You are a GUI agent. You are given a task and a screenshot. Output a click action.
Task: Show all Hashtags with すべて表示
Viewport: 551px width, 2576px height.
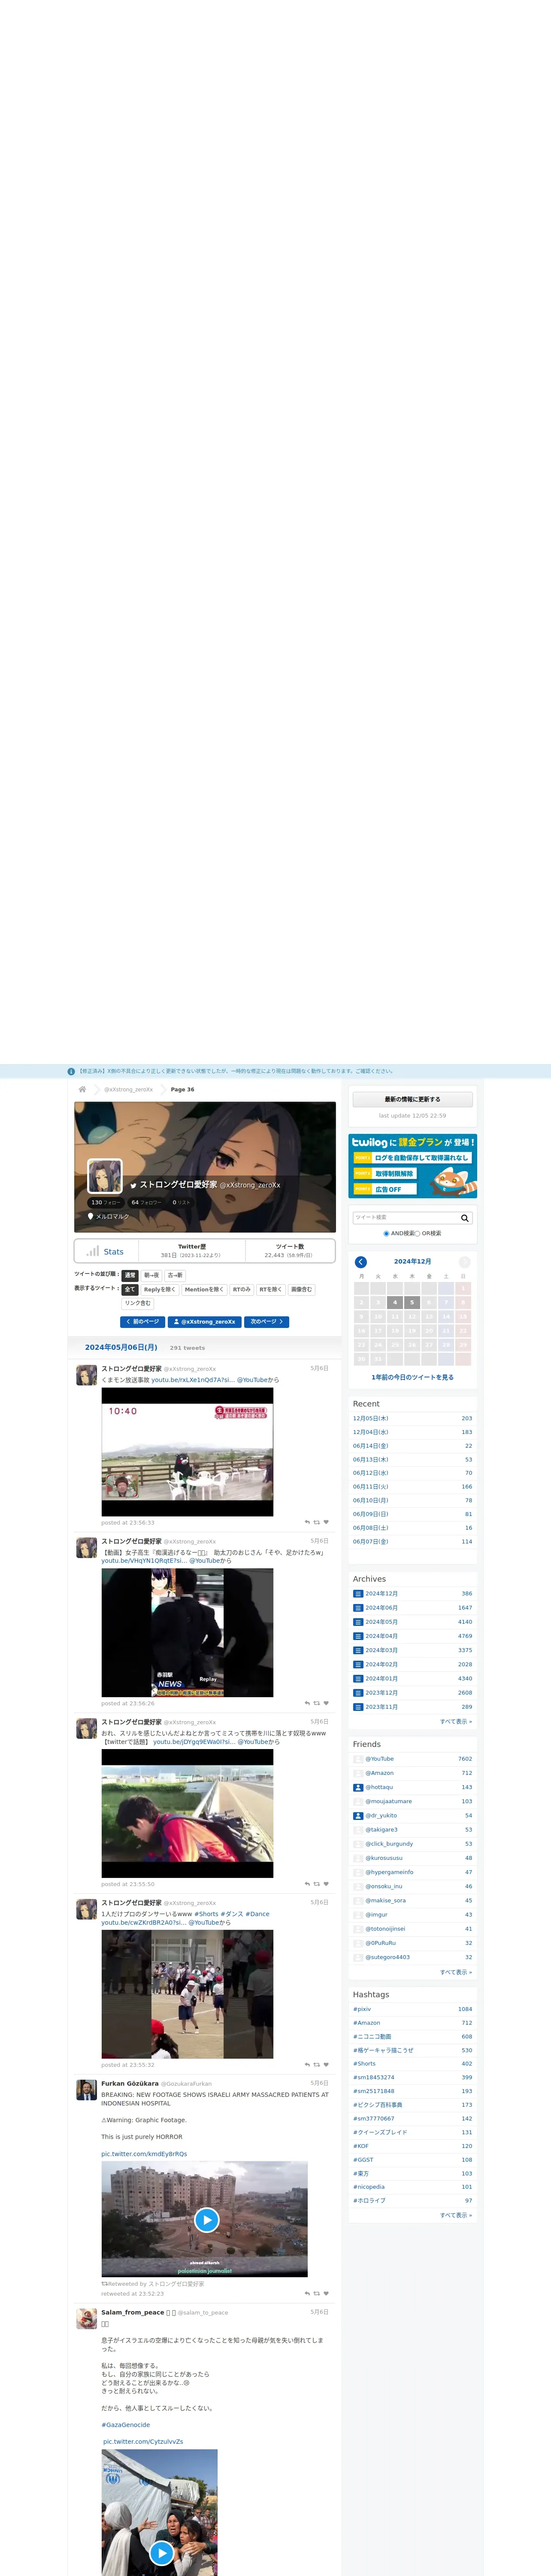(456, 2215)
